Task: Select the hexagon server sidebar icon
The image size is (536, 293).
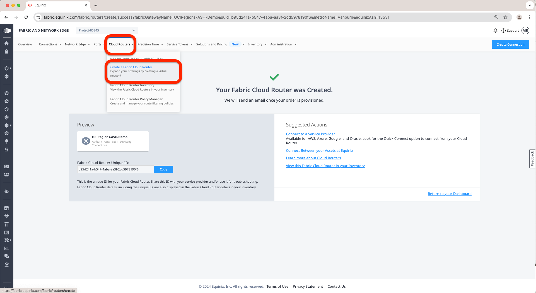Action: click(x=7, y=109)
